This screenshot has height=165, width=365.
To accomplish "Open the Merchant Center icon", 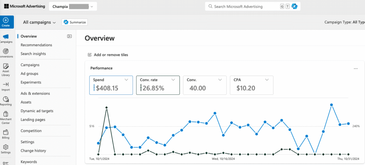I will pyautogui.click(x=6, y=114).
